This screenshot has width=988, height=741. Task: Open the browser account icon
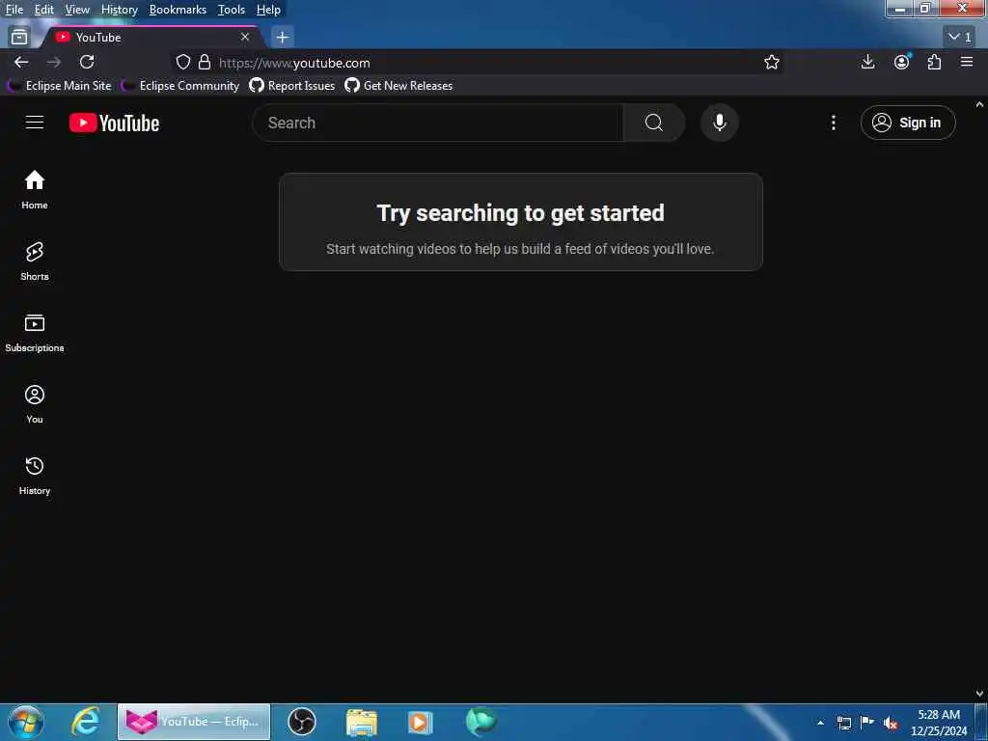coord(902,62)
